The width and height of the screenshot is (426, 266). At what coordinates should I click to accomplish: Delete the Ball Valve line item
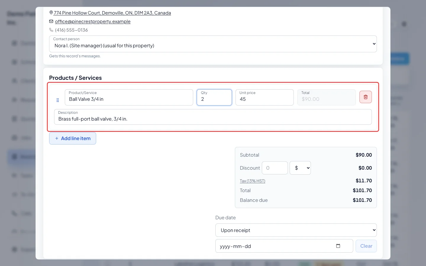[365, 97]
